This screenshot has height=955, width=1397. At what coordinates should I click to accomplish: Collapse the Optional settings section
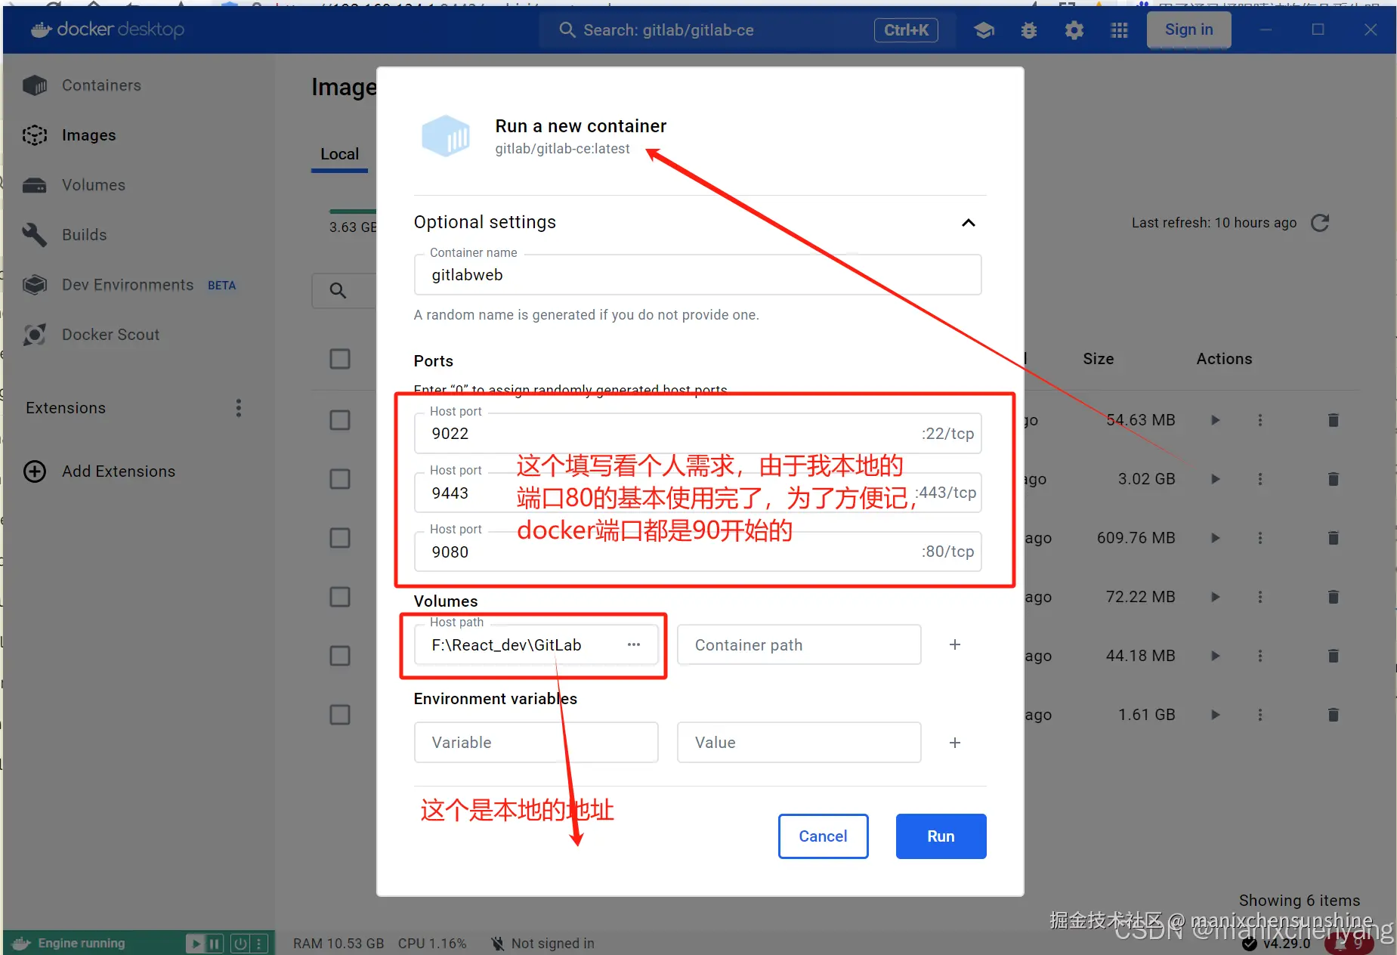(x=968, y=223)
